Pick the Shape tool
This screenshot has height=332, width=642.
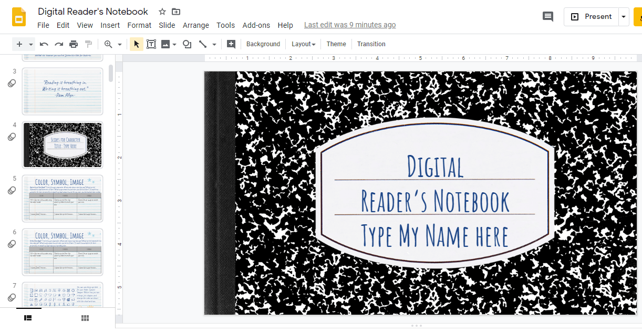point(187,44)
